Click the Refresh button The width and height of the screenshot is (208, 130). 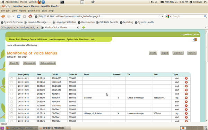click(192, 53)
